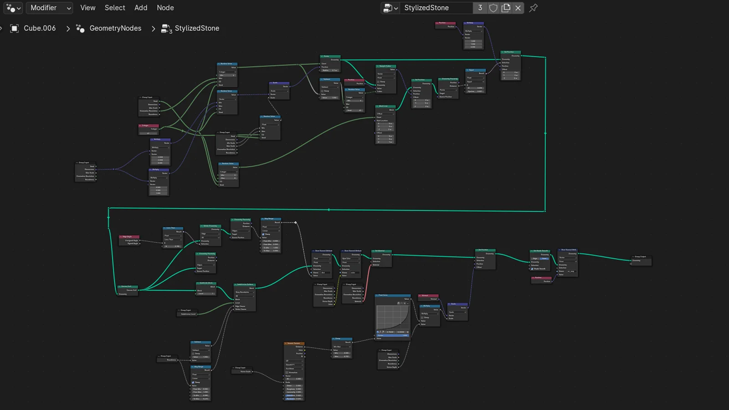Unlink the StylizedStone node tree via X

[x=518, y=8]
